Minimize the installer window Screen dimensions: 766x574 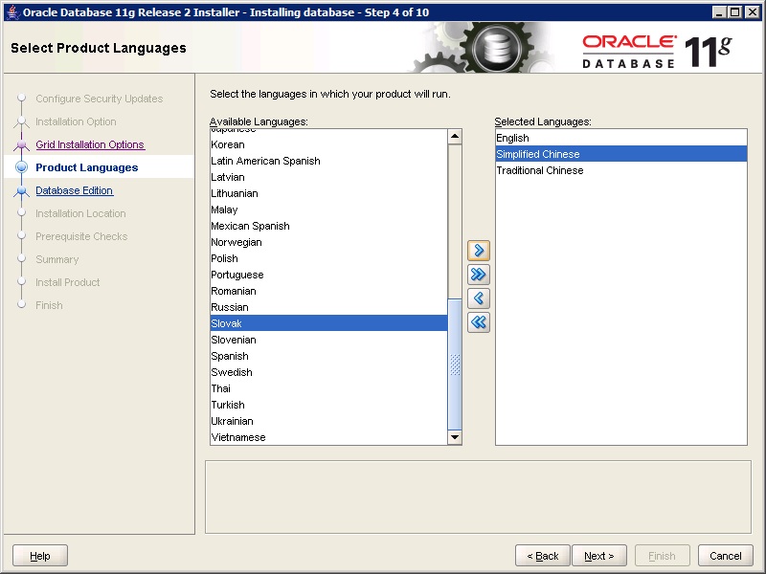[719, 12]
